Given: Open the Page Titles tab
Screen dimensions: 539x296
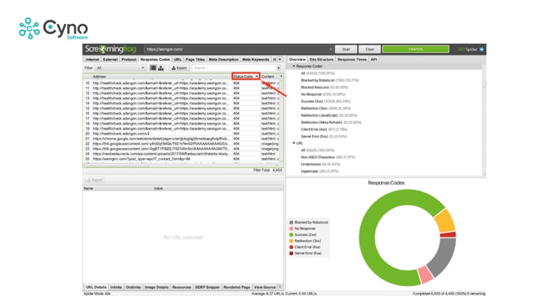Looking at the screenshot, I should tap(195, 59).
